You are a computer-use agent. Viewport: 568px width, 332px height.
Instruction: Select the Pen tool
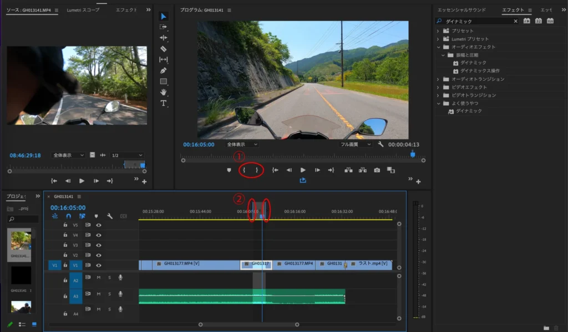(x=164, y=70)
